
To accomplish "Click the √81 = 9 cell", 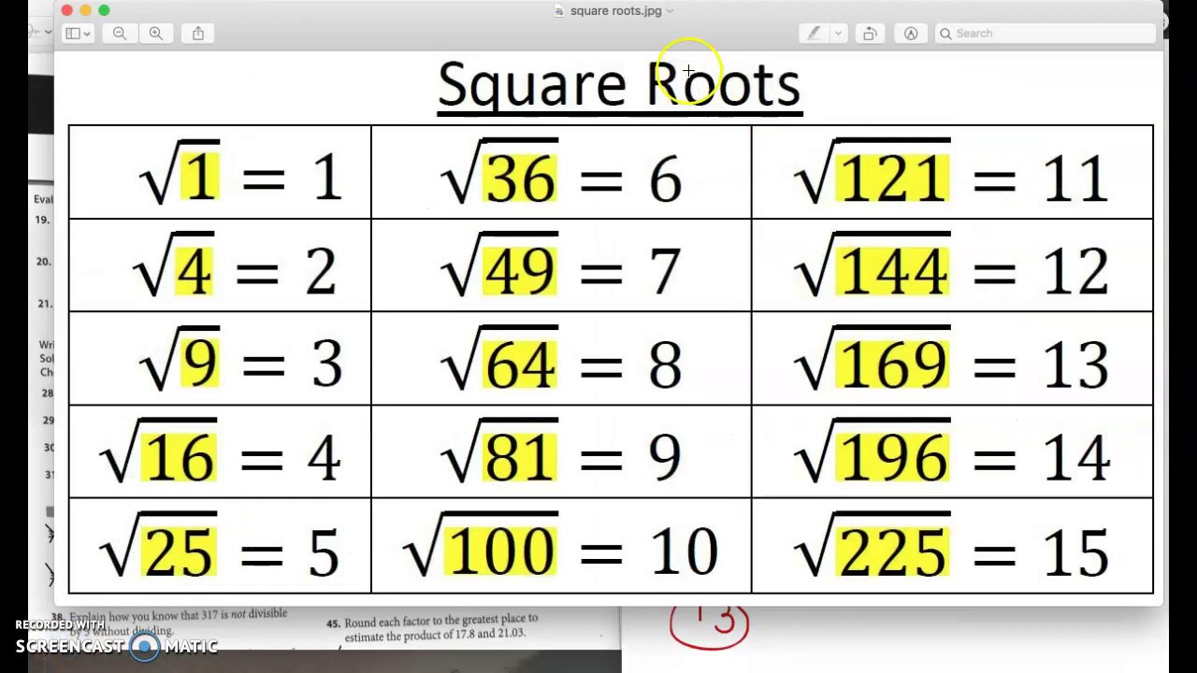I will point(561,452).
